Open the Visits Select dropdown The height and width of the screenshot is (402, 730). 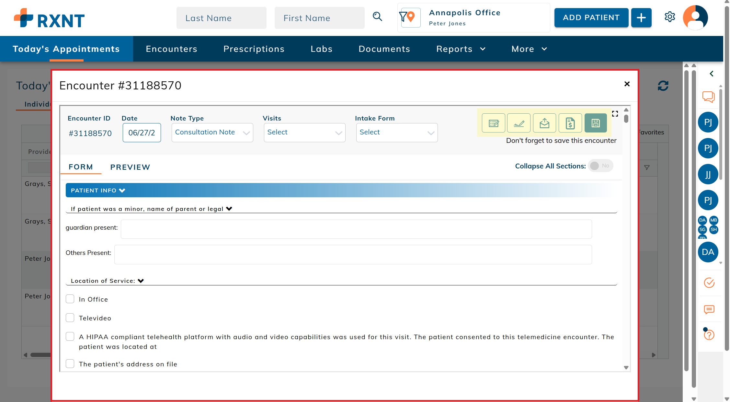304,132
